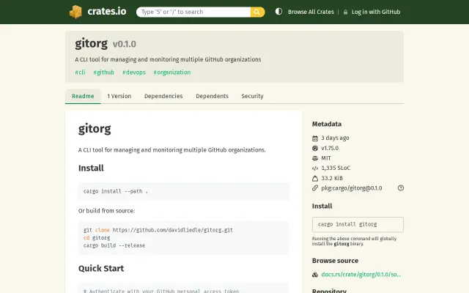Click the lock icon beside Log in
The width and height of the screenshot is (469, 293).
click(345, 12)
